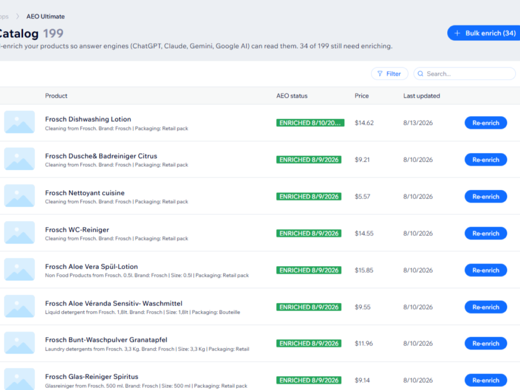Sort by Last updated column header

[422, 96]
